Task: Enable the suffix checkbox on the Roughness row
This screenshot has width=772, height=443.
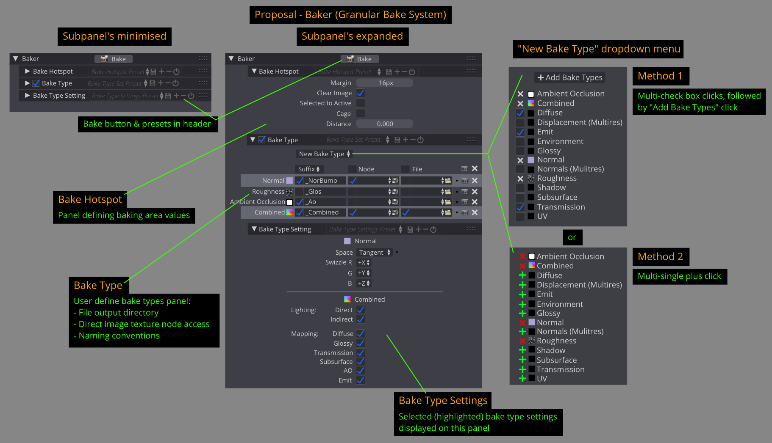Action: coord(300,192)
